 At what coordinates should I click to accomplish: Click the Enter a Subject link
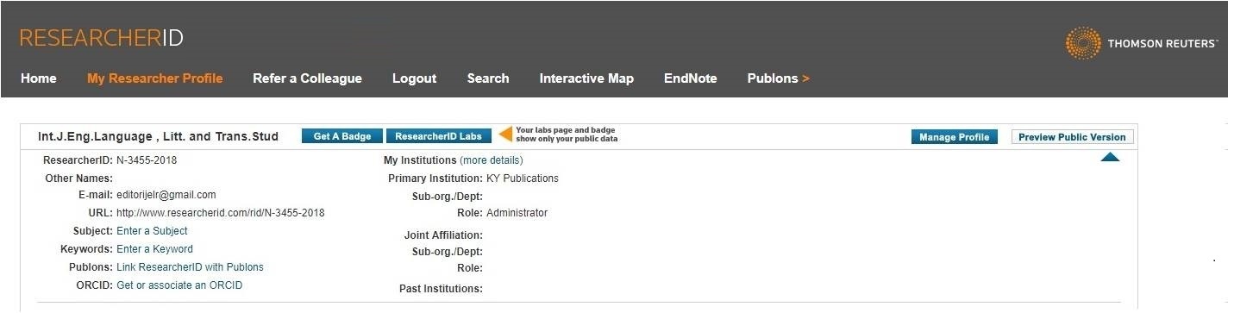point(152,231)
